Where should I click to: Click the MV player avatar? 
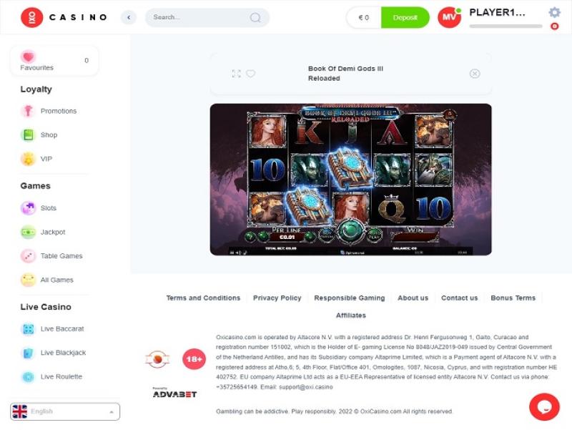point(449,17)
